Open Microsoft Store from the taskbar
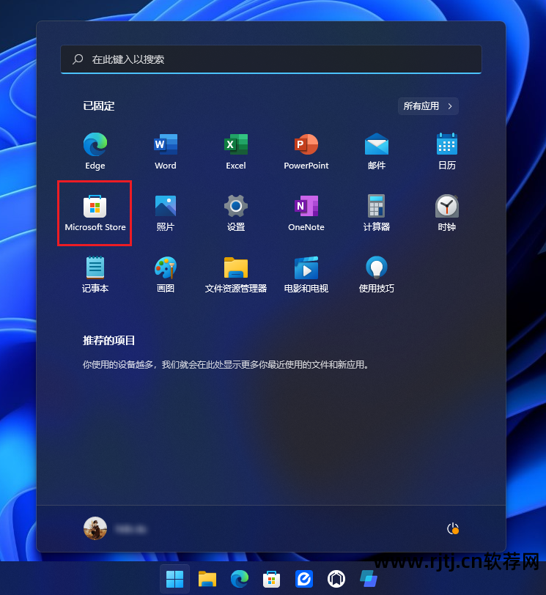546x595 pixels. click(272, 579)
